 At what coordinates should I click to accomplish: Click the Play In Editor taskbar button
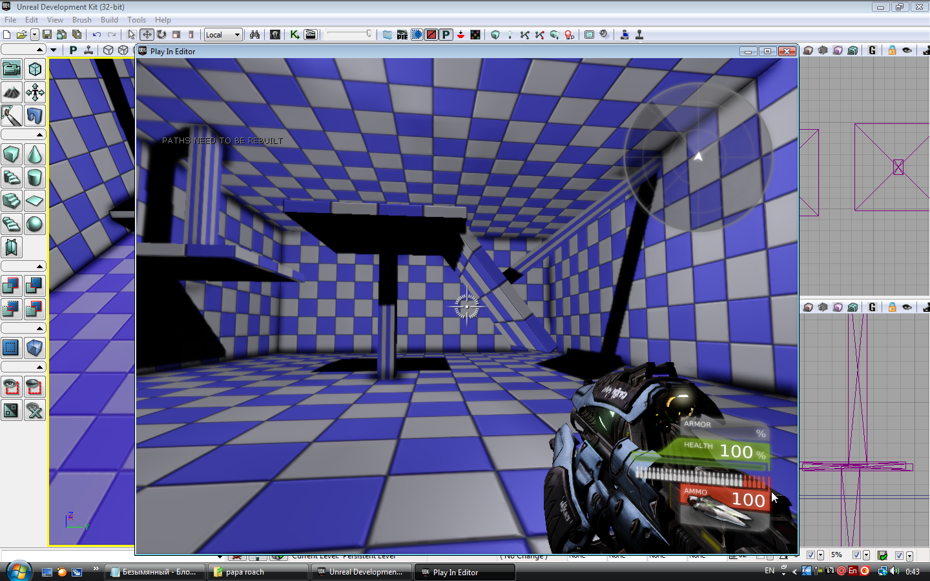pyautogui.click(x=465, y=572)
